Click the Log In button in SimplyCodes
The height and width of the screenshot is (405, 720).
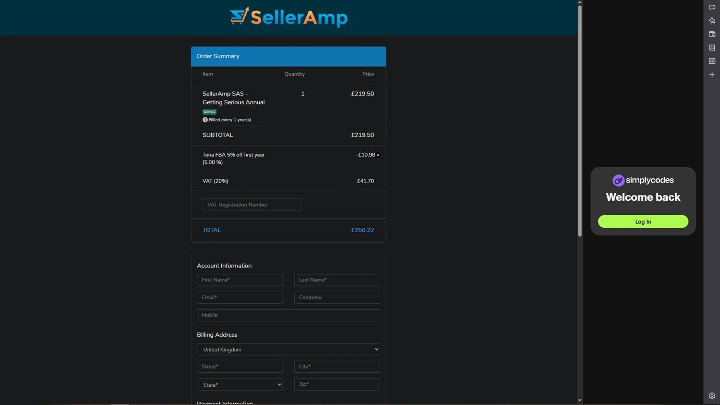[x=643, y=221]
